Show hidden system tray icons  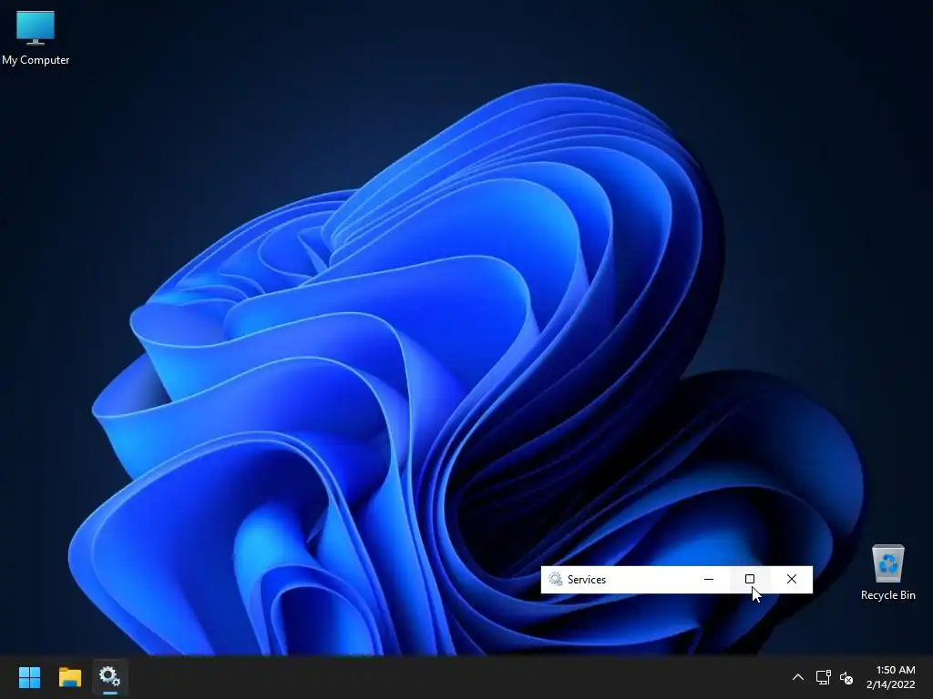click(x=798, y=677)
